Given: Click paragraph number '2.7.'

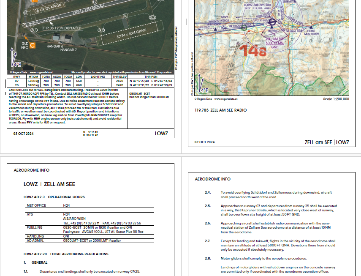Looking at the screenshot, I should tap(208, 241).
